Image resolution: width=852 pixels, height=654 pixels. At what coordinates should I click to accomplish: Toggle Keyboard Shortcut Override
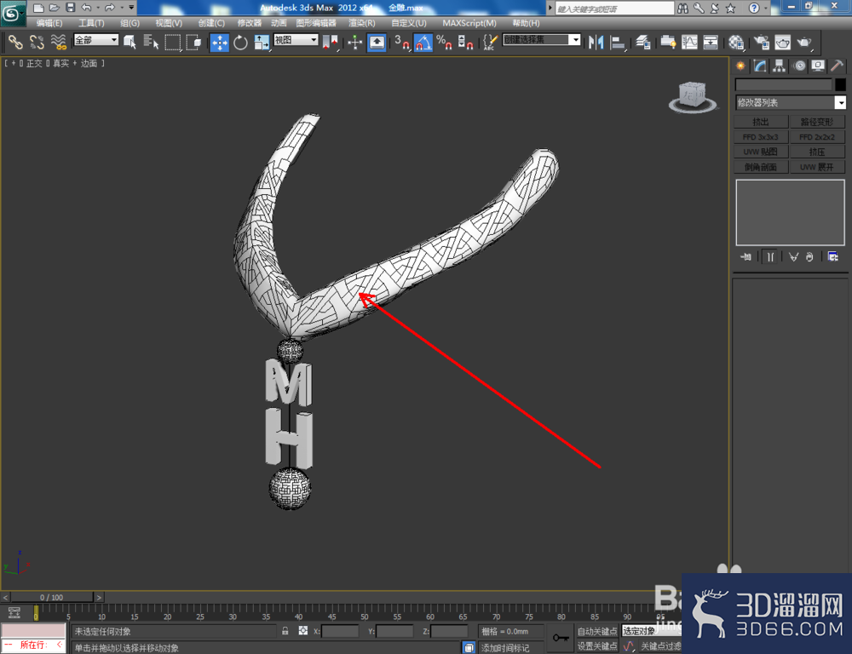(x=377, y=42)
